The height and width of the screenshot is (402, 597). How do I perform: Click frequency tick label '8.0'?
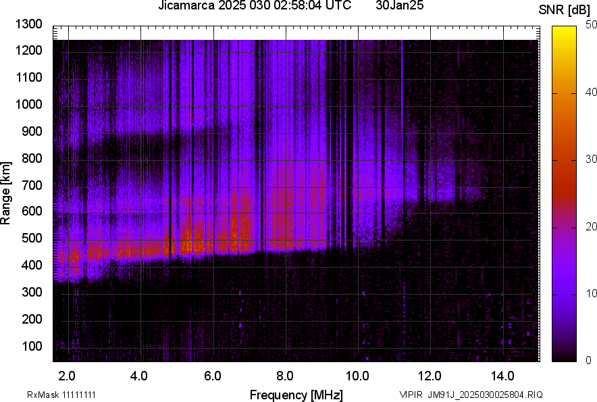click(x=284, y=376)
